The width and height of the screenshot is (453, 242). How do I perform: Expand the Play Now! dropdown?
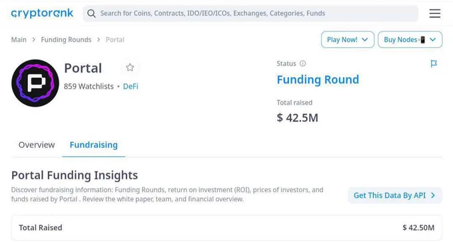point(348,39)
